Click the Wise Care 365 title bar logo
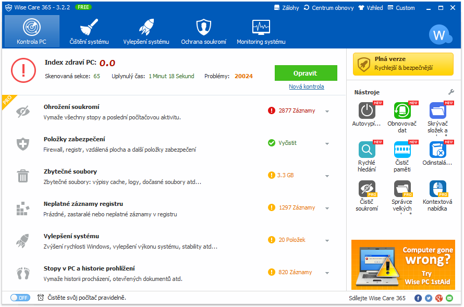 tap(8, 8)
